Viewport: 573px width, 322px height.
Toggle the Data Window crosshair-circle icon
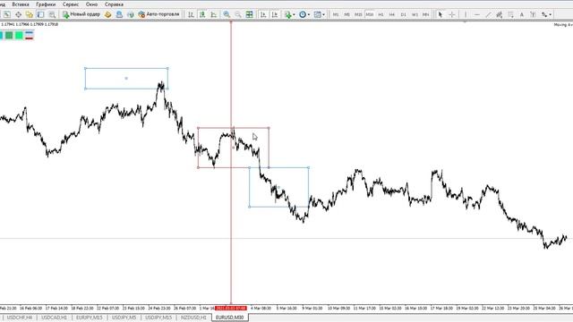coord(18,14)
